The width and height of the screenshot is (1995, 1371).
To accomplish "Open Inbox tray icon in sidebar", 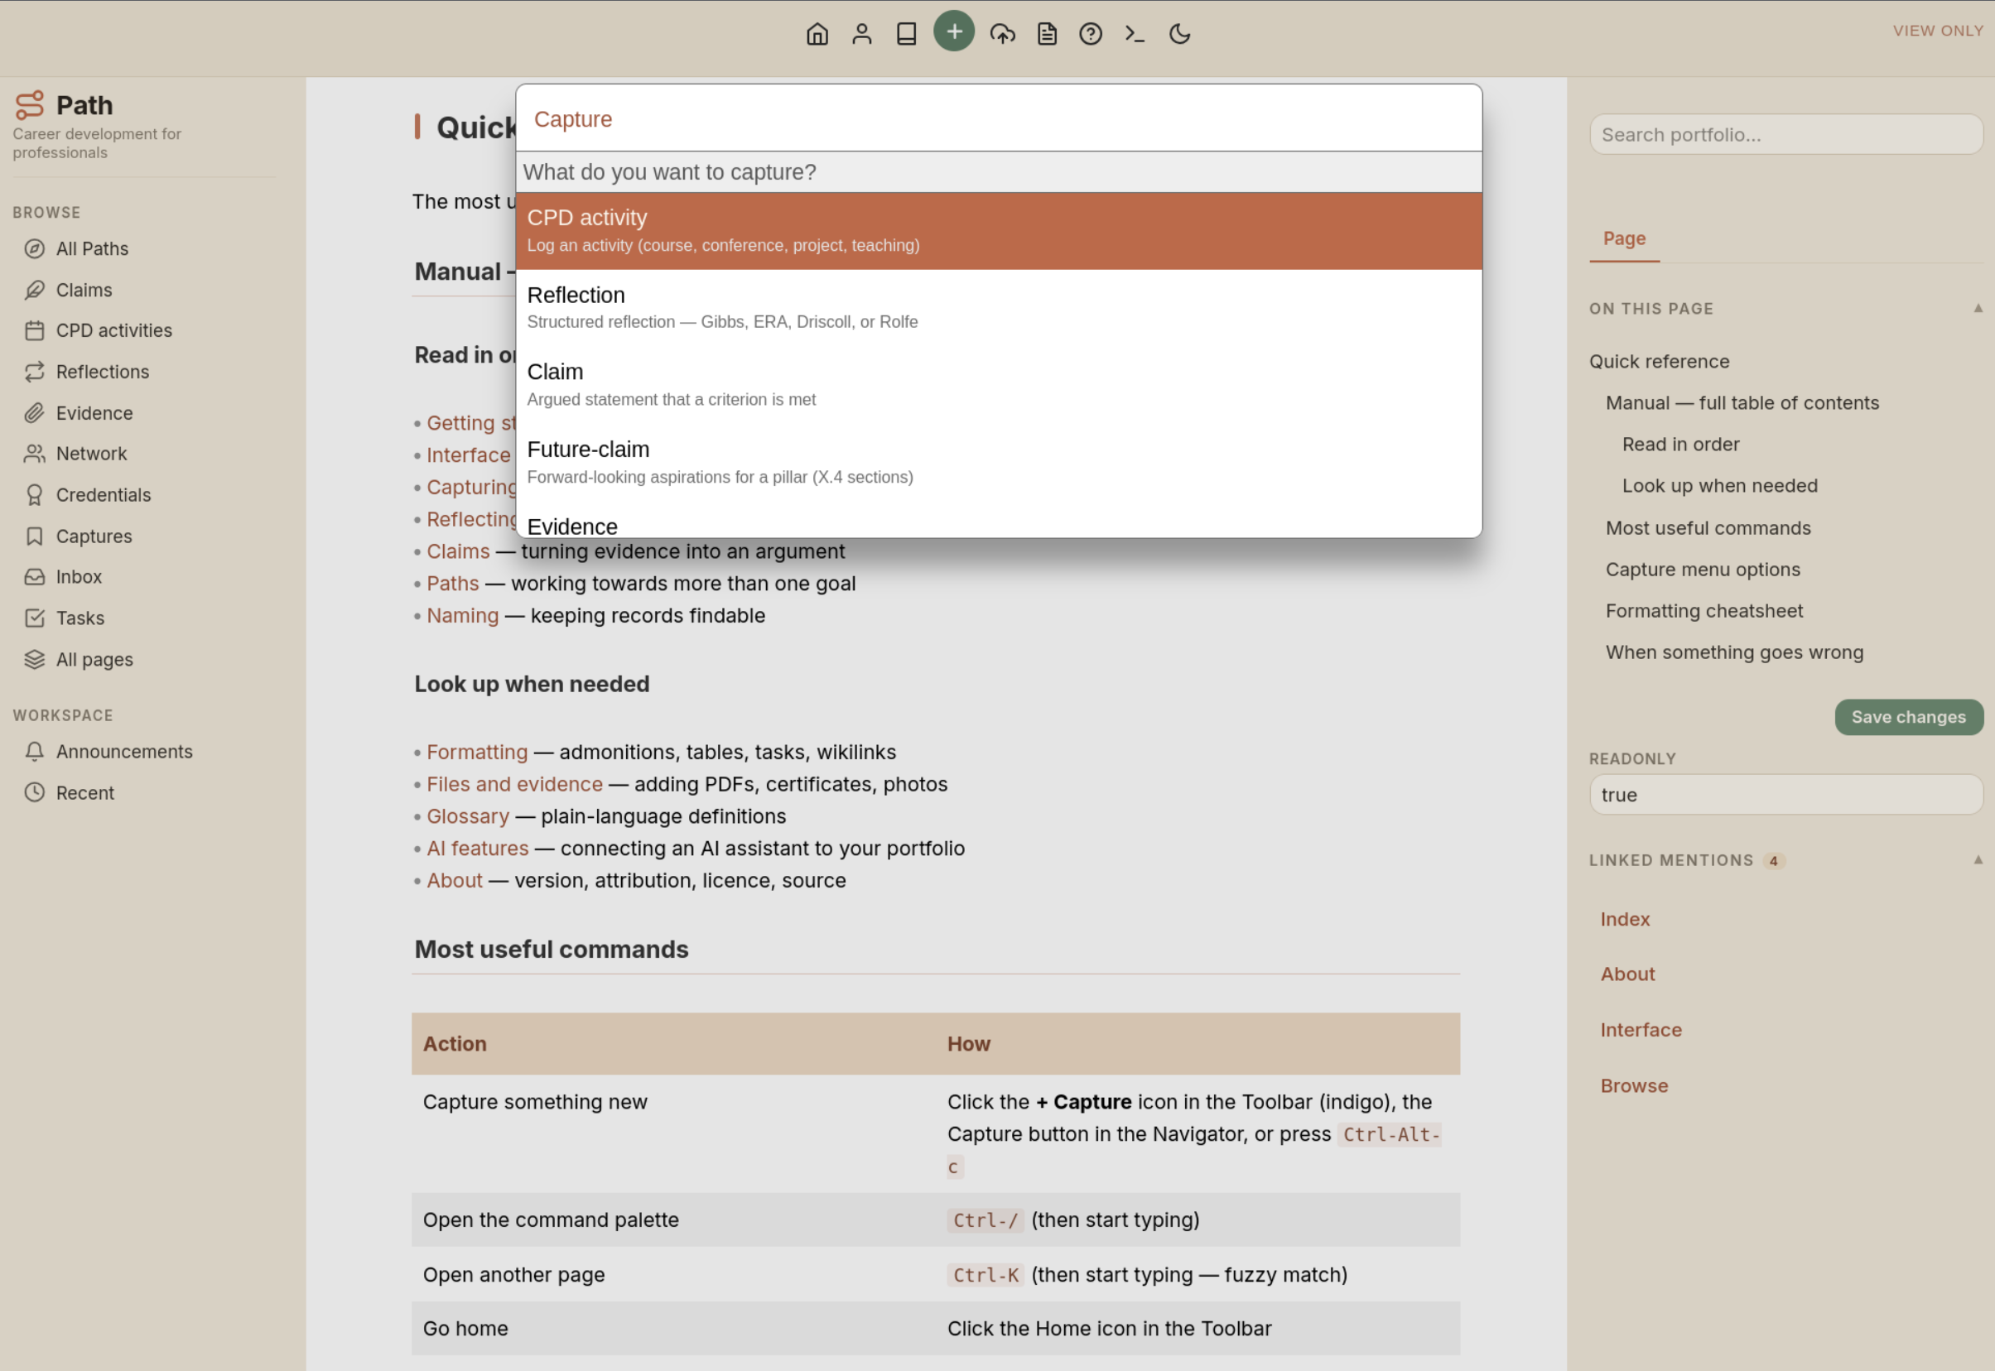I will [34, 576].
